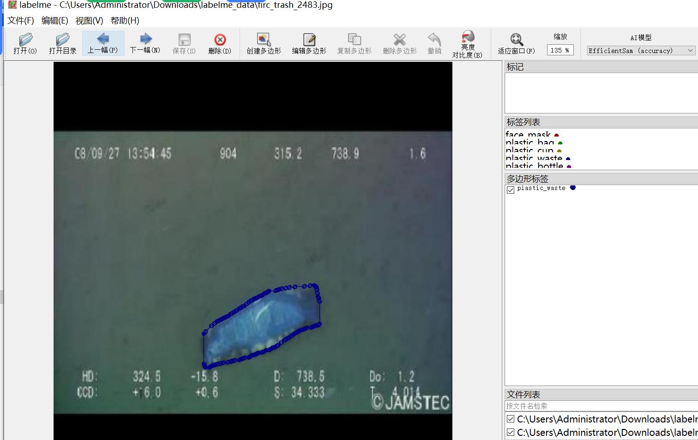The image size is (698, 440).
Task: Click the flags (标记) list area
Action: tap(601, 93)
